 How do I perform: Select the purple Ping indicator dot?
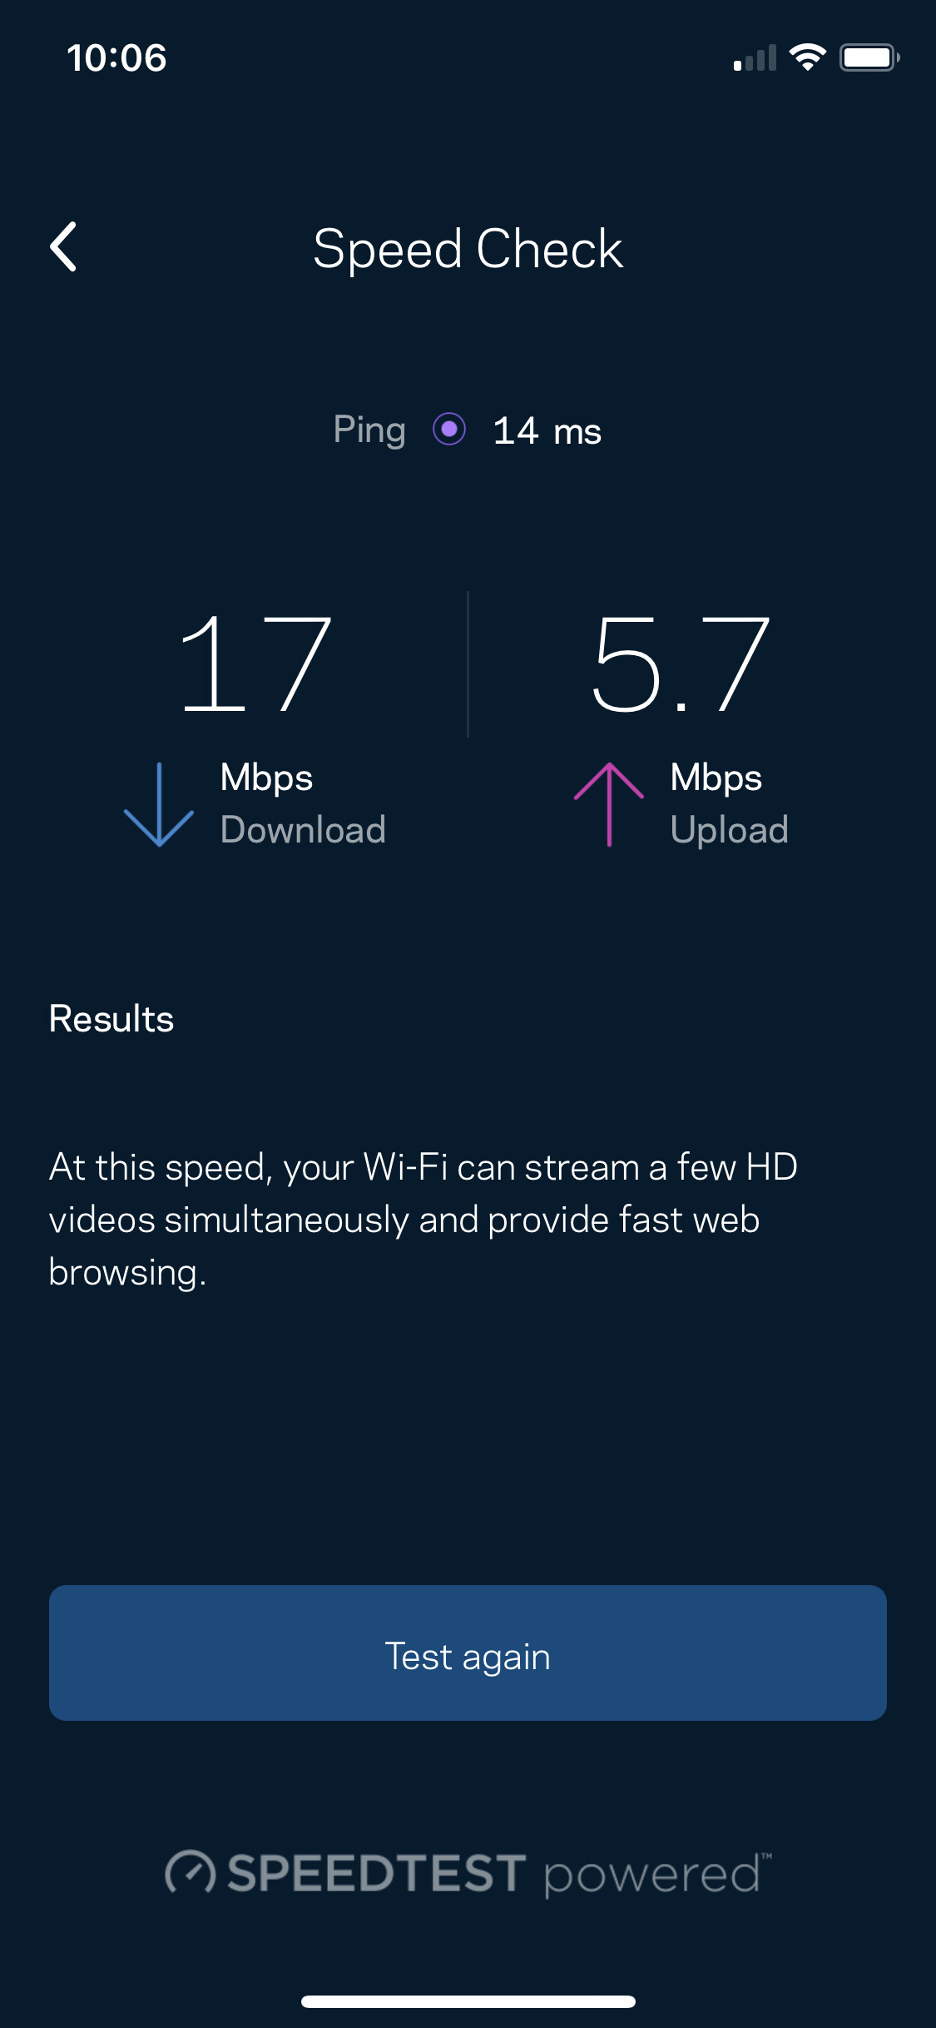[x=449, y=430]
